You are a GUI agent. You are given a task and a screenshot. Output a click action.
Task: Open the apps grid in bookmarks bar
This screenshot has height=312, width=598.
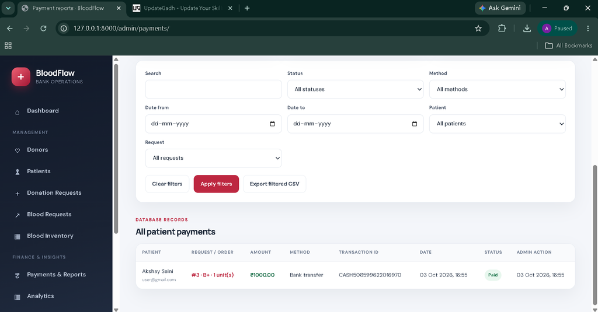[x=8, y=45]
